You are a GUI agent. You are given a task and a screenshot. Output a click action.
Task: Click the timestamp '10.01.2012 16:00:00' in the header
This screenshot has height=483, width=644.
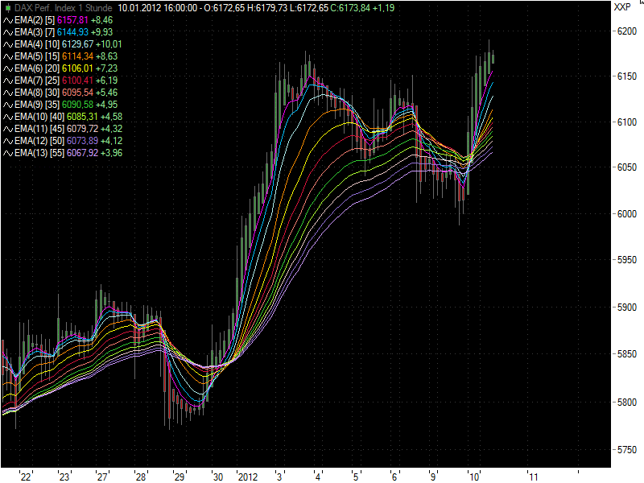[157, 8]
